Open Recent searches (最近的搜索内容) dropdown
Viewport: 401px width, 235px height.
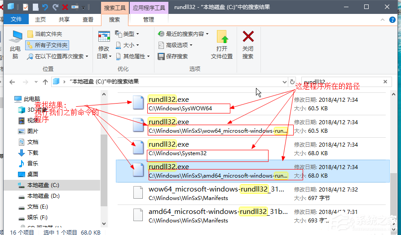(183, 34)
